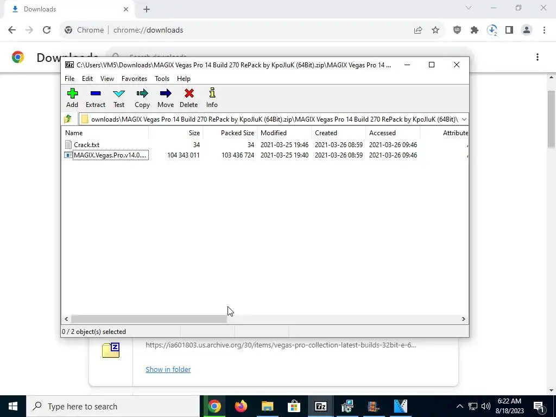Open the Downloads page three-dot menu
This screenshot has width=556, height=417.
click(538, 57)
